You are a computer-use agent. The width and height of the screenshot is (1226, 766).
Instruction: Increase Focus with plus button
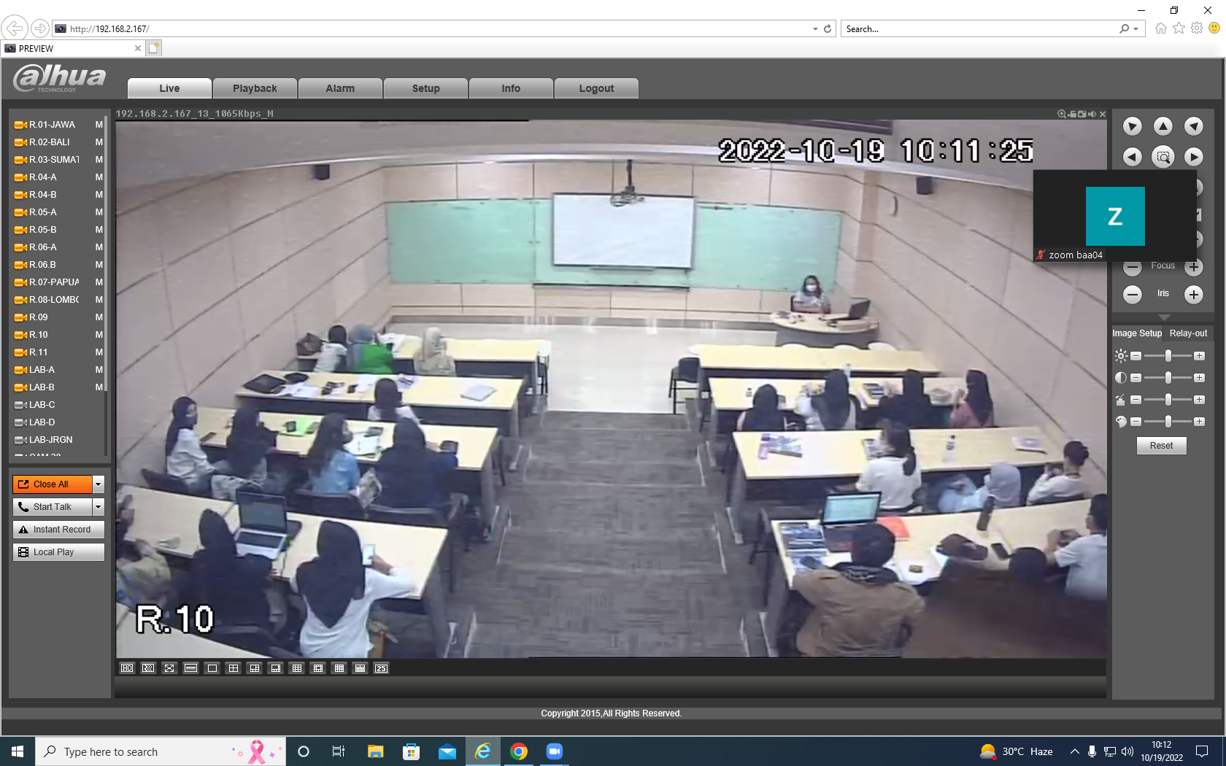pos(1194,267)
